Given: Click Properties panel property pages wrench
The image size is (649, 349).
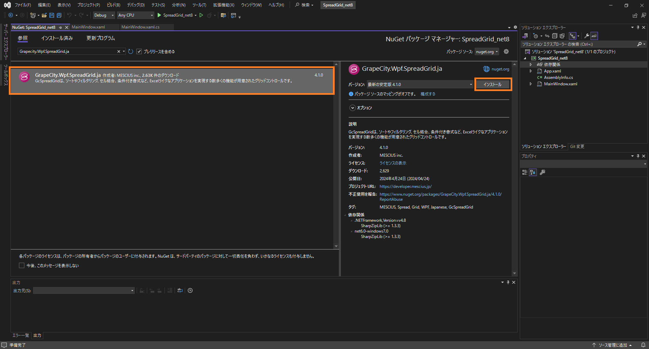Looking at the screenshot, I should (542, 172).
